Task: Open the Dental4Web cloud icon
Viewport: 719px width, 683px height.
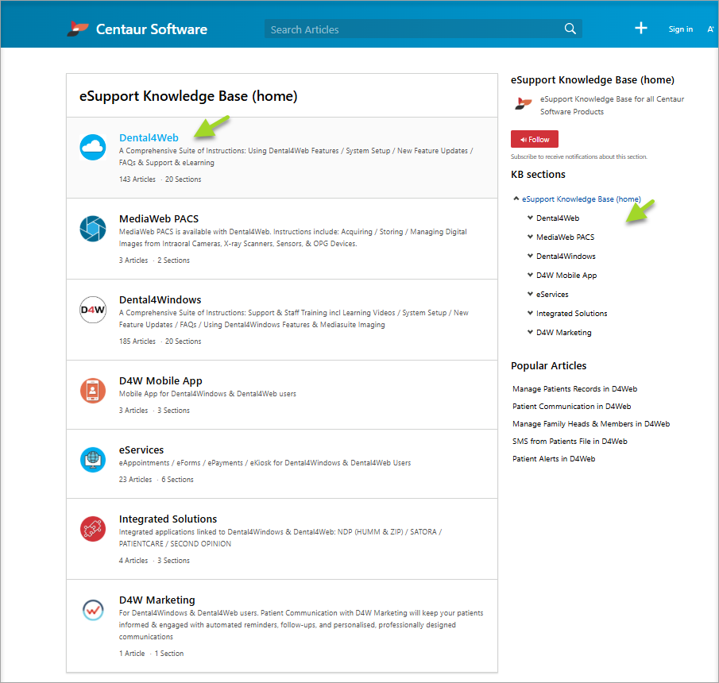Action: [x=93, y=147]
